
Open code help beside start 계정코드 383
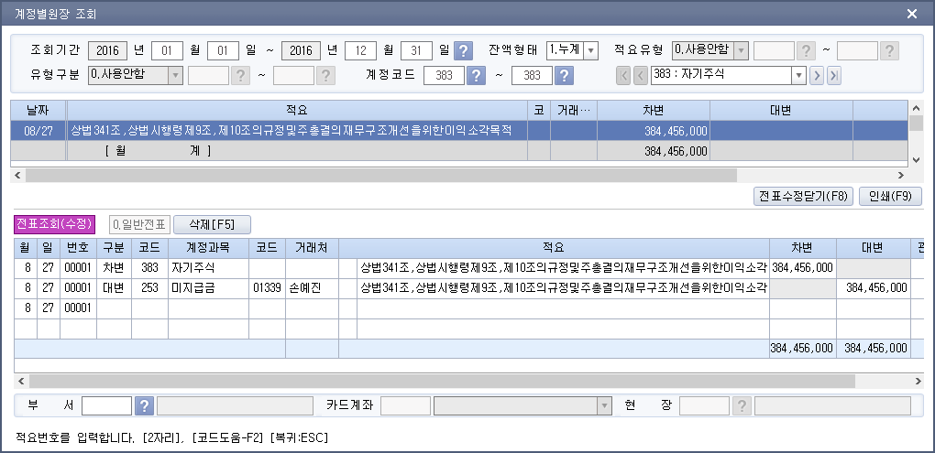point(476,75)
